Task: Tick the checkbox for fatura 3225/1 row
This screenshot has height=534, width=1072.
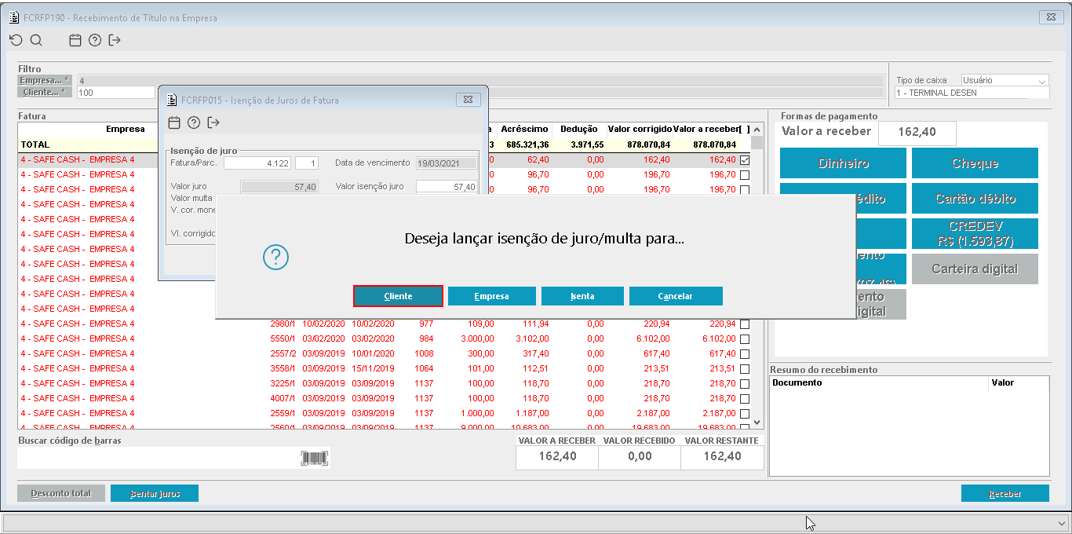Action: click(745, 383)
